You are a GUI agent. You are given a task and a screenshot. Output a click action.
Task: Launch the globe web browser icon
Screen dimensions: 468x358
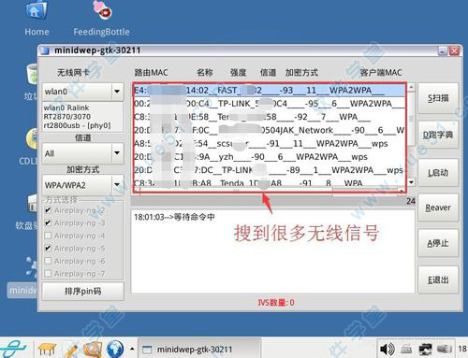click(115, 349)
